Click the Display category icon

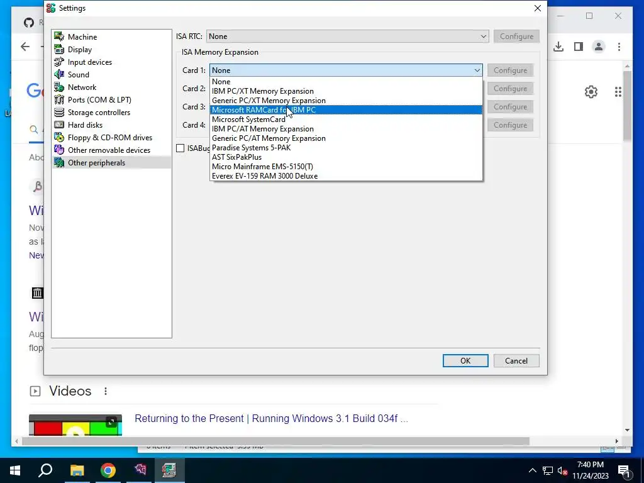(x=59, y=49)
